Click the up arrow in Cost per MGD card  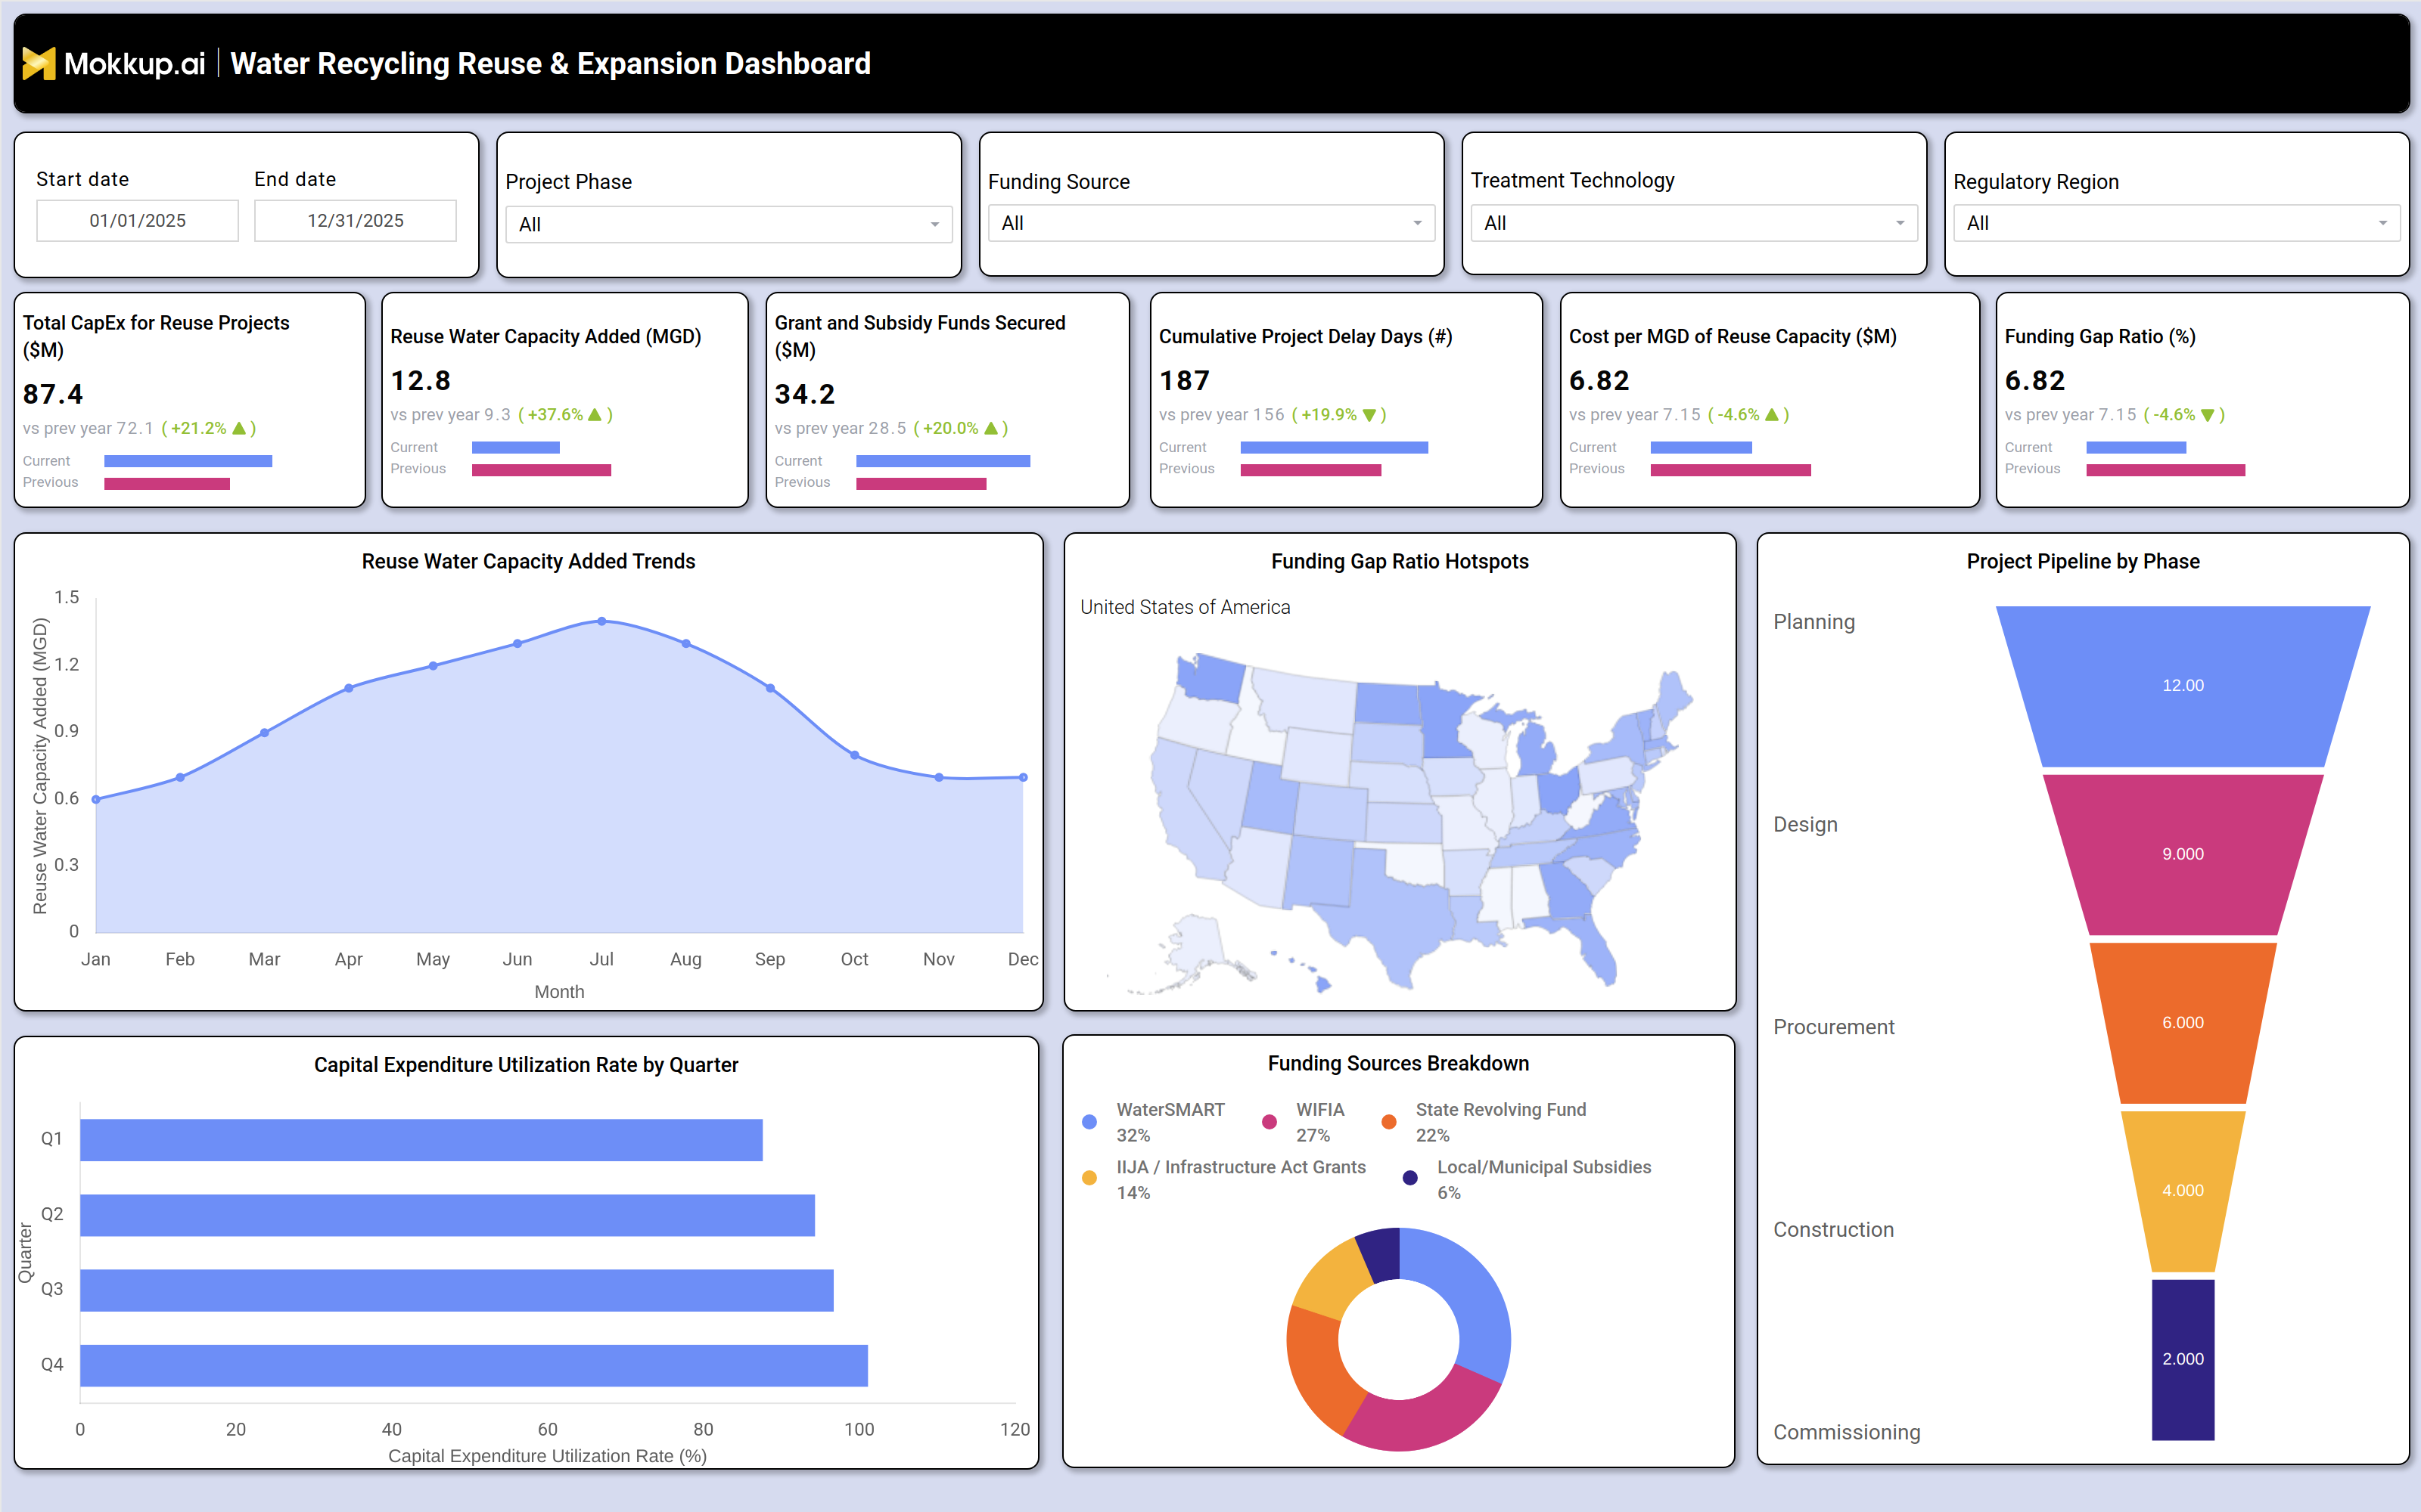(1773, 415)
